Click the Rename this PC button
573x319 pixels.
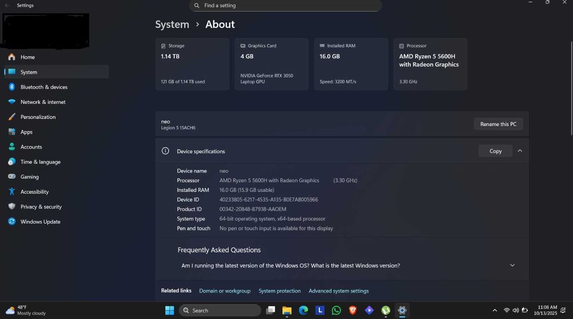click(x=498, y=124)
